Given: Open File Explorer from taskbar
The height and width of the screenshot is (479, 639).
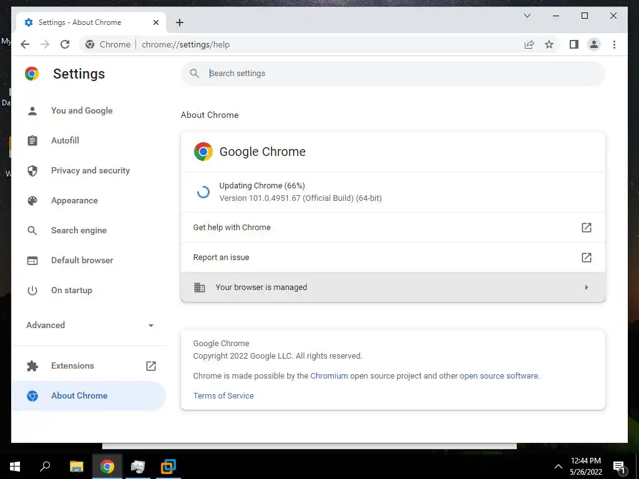Looking at the screenshot, I should [76, 467].
